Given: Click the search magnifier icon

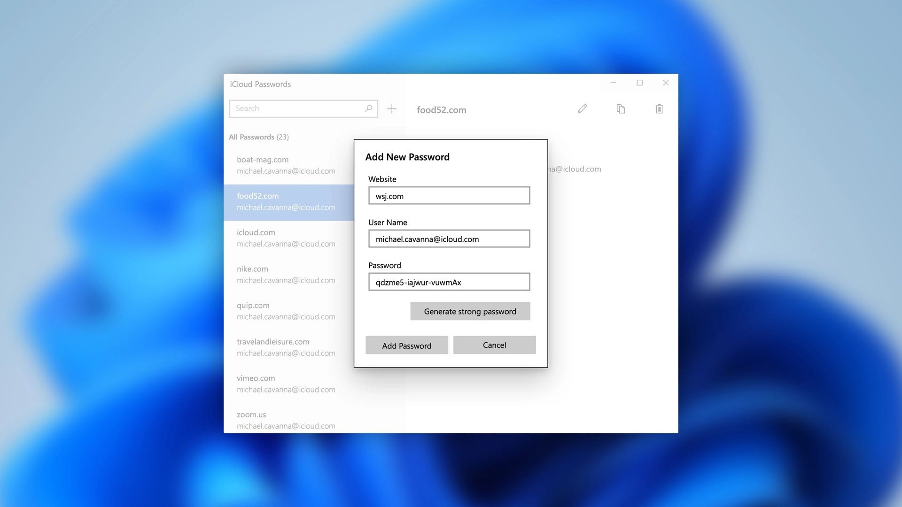Looking at the screenshot, I should [369, 108].
